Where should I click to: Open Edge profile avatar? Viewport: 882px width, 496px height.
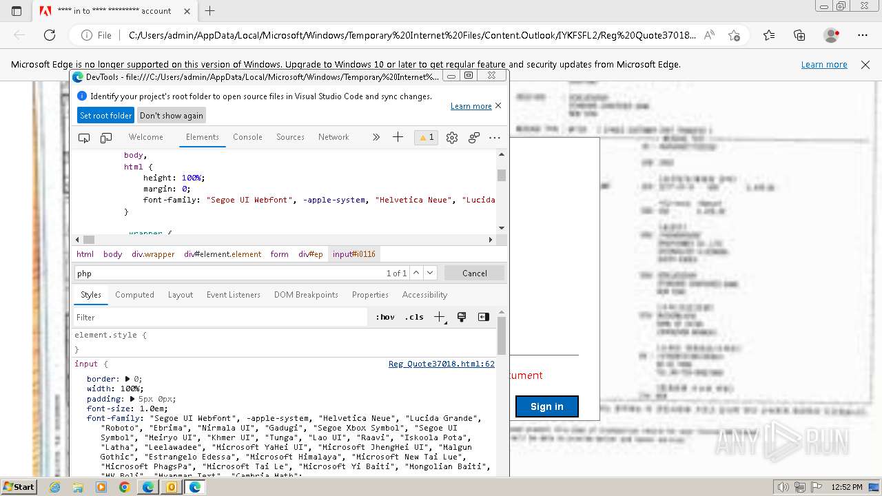pos(832,35)
